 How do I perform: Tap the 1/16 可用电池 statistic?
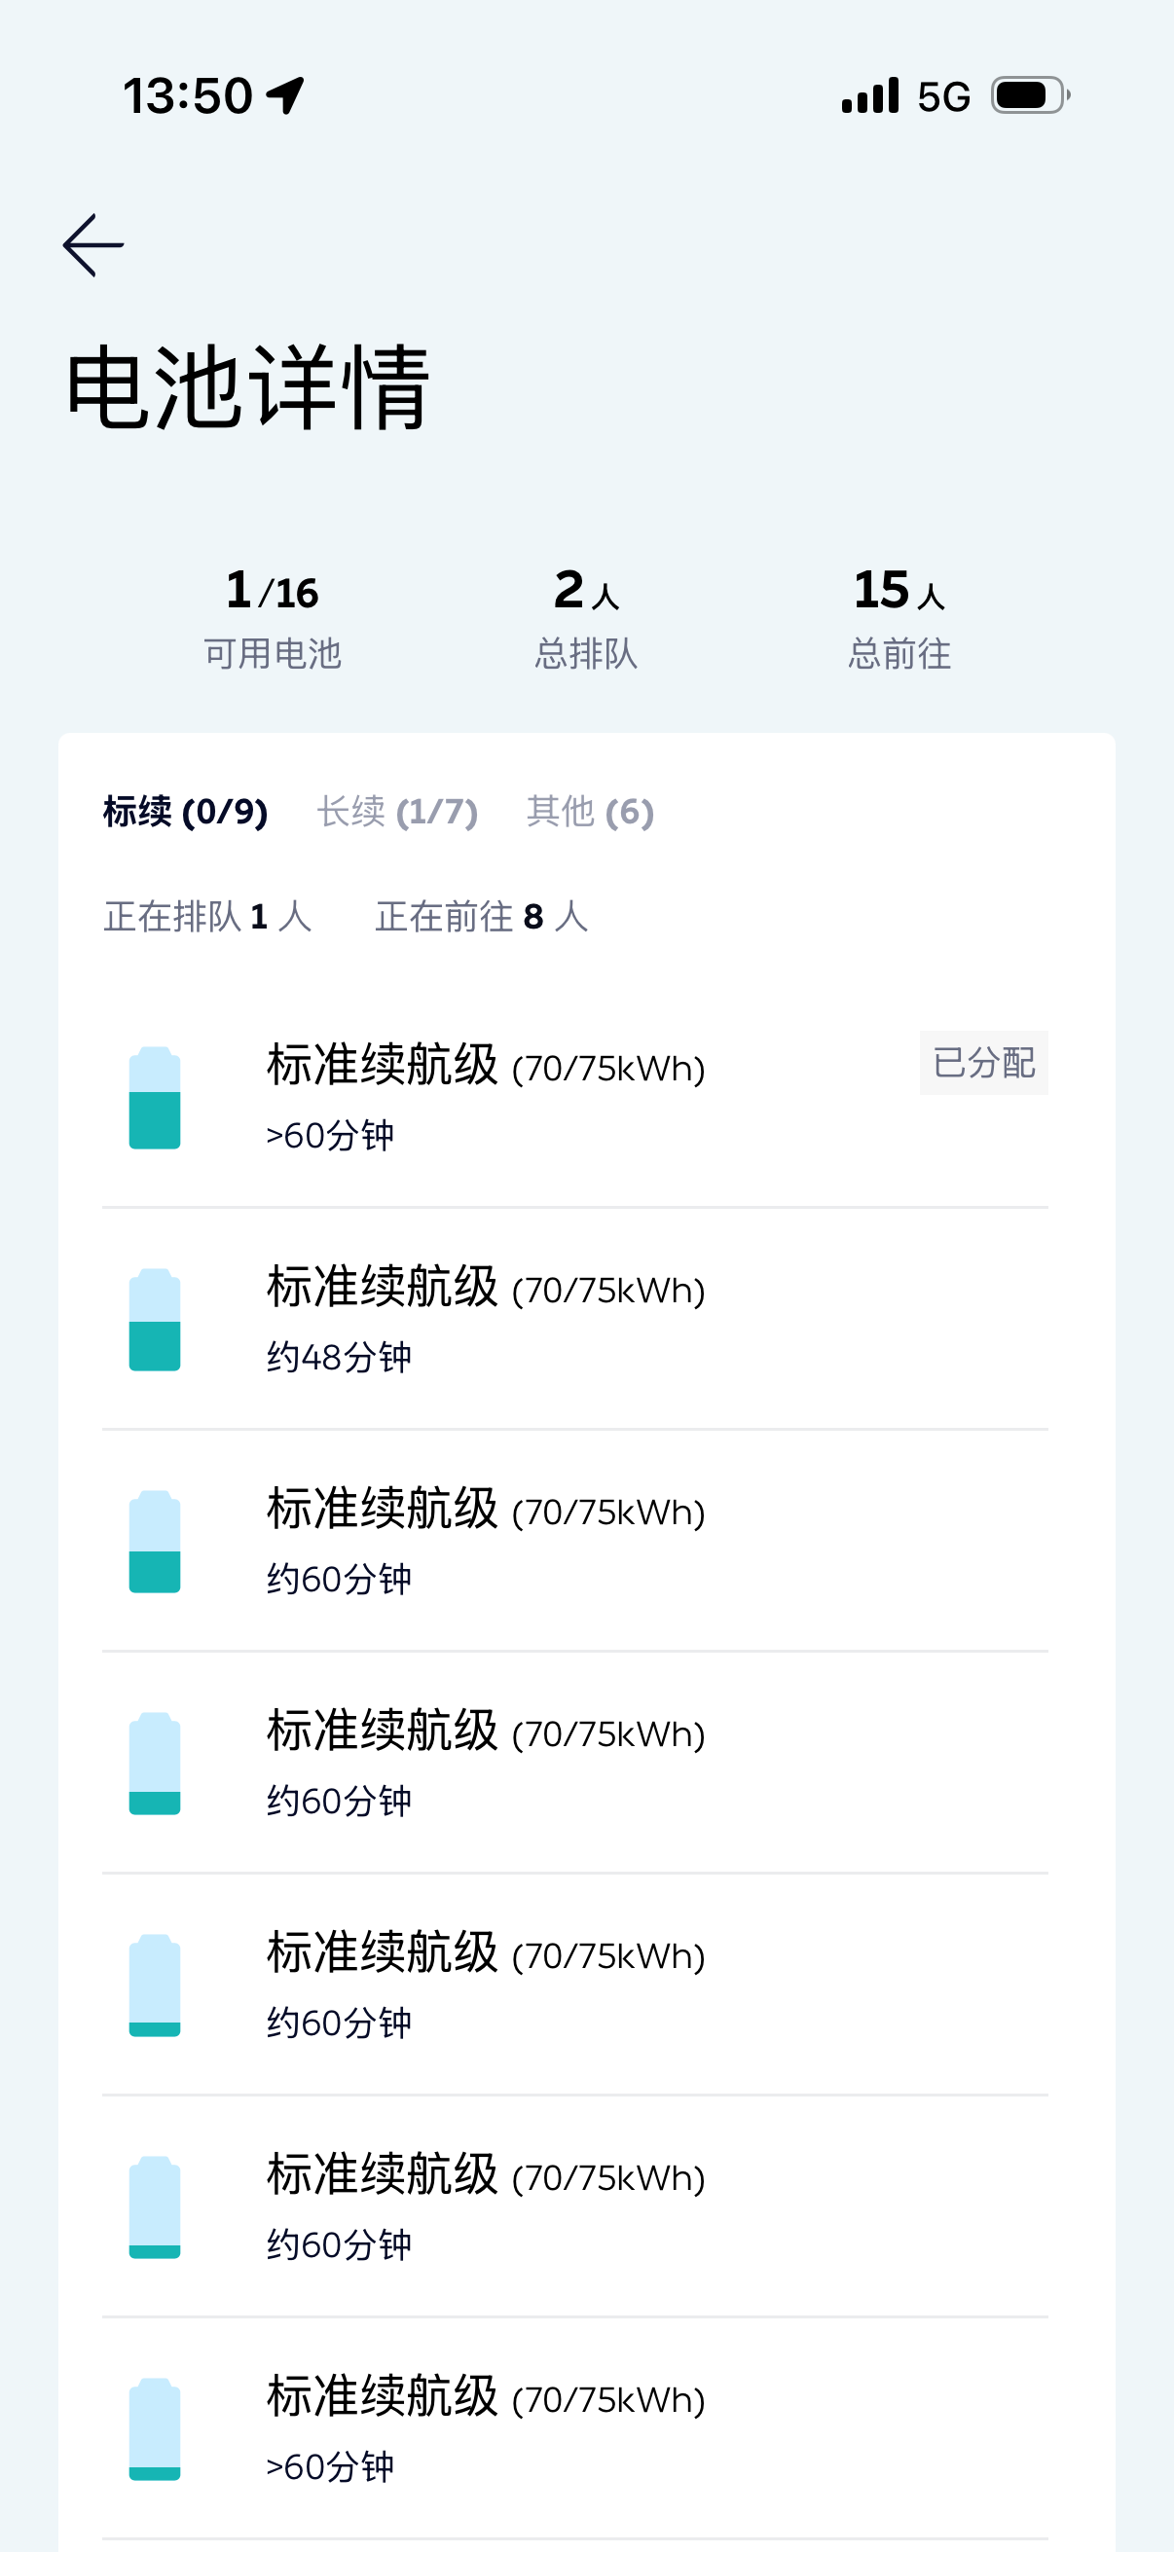(273, 618)
